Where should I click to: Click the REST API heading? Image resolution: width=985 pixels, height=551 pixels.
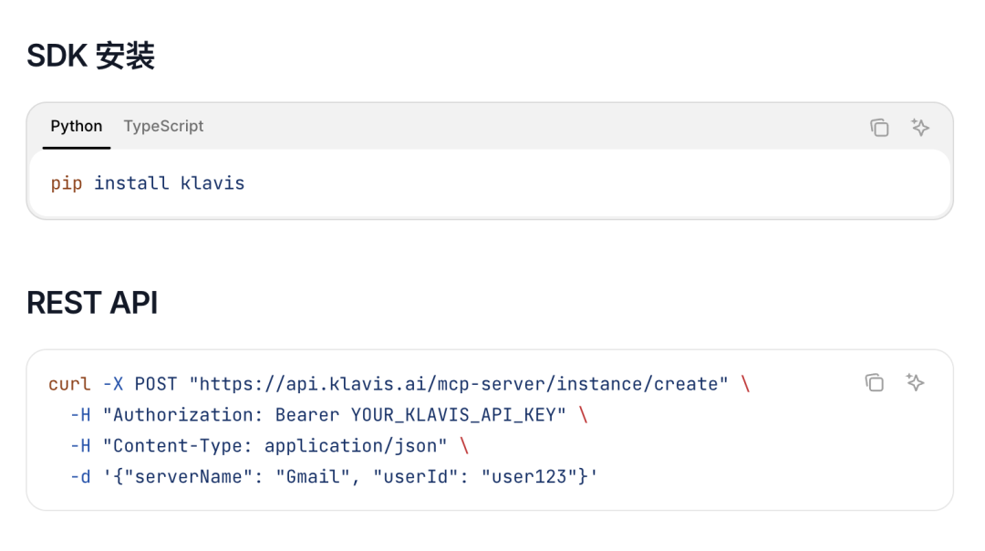click(x=91, y=302)
